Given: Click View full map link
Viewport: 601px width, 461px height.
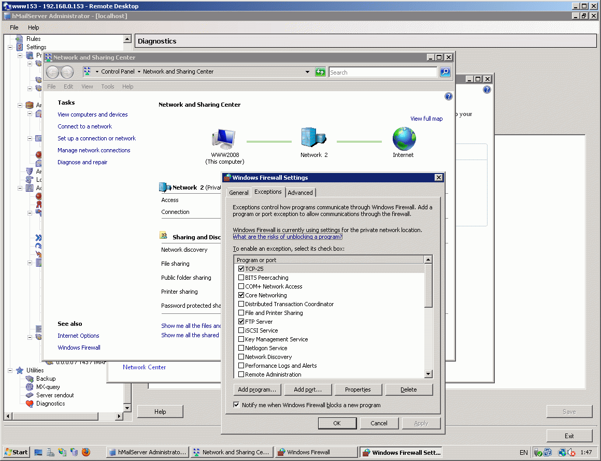Looking at the screenshot, I should coord(426,119).
